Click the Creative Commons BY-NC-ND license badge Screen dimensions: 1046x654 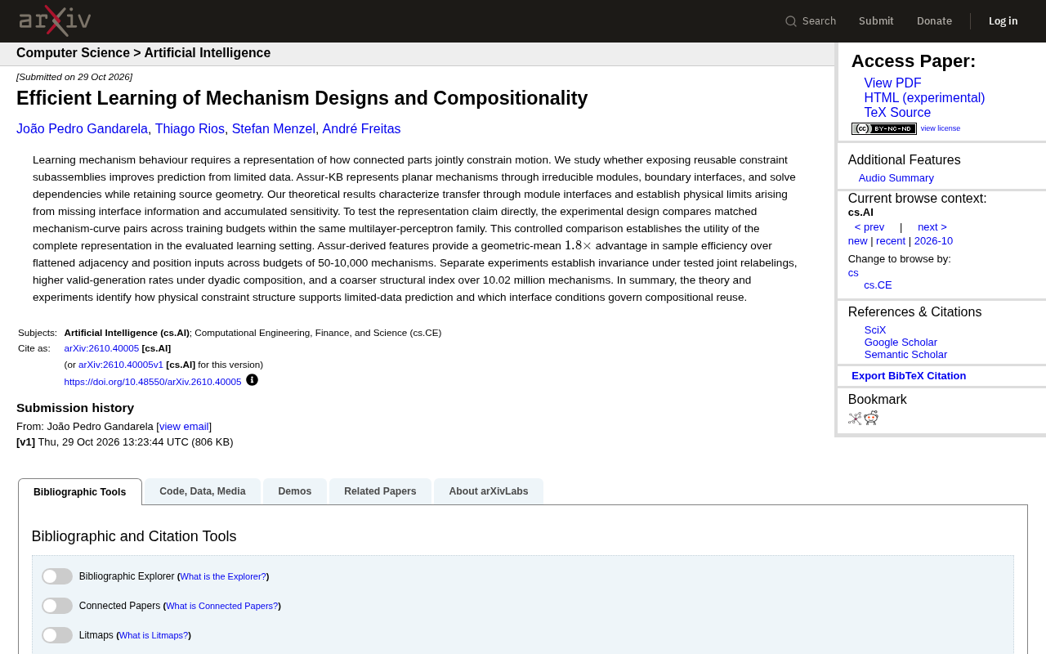884,128
